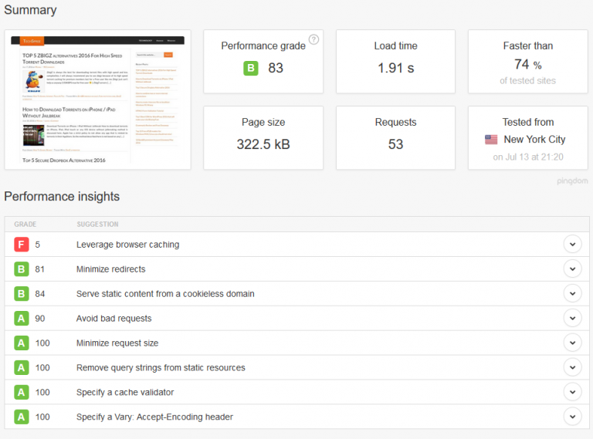Expand Serve static content from a cookieless domain

pyautogui.click(x=572, y=293)
